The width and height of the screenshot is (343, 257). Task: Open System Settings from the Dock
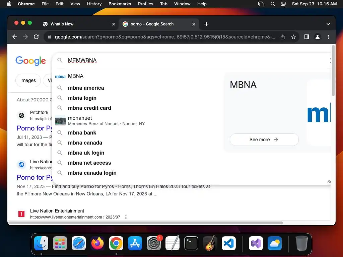[154, 243]
